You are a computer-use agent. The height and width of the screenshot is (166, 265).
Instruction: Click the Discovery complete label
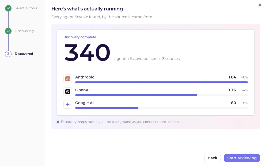tap(80, 37)
